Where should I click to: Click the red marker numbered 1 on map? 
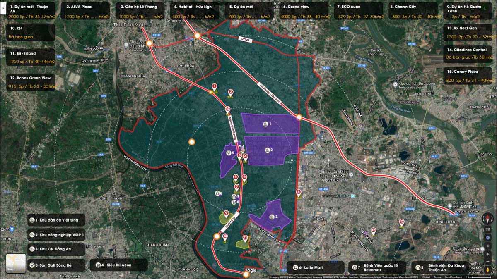214,87
